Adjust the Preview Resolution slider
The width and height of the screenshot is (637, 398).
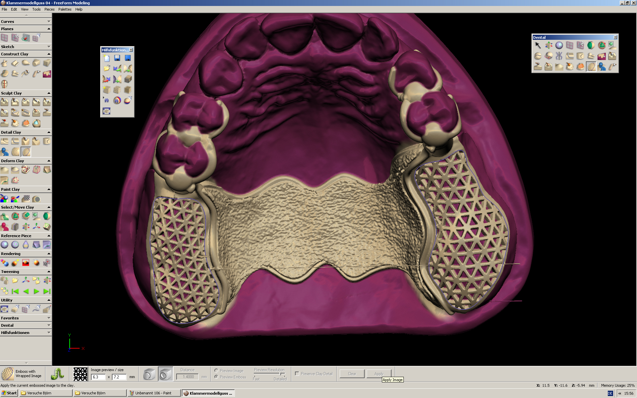point(281,374)
